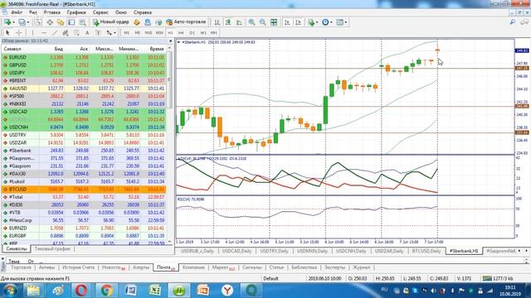Switch timeframe to D1
The width and height of the screenshot is (531, 298).
click(192, 33)
